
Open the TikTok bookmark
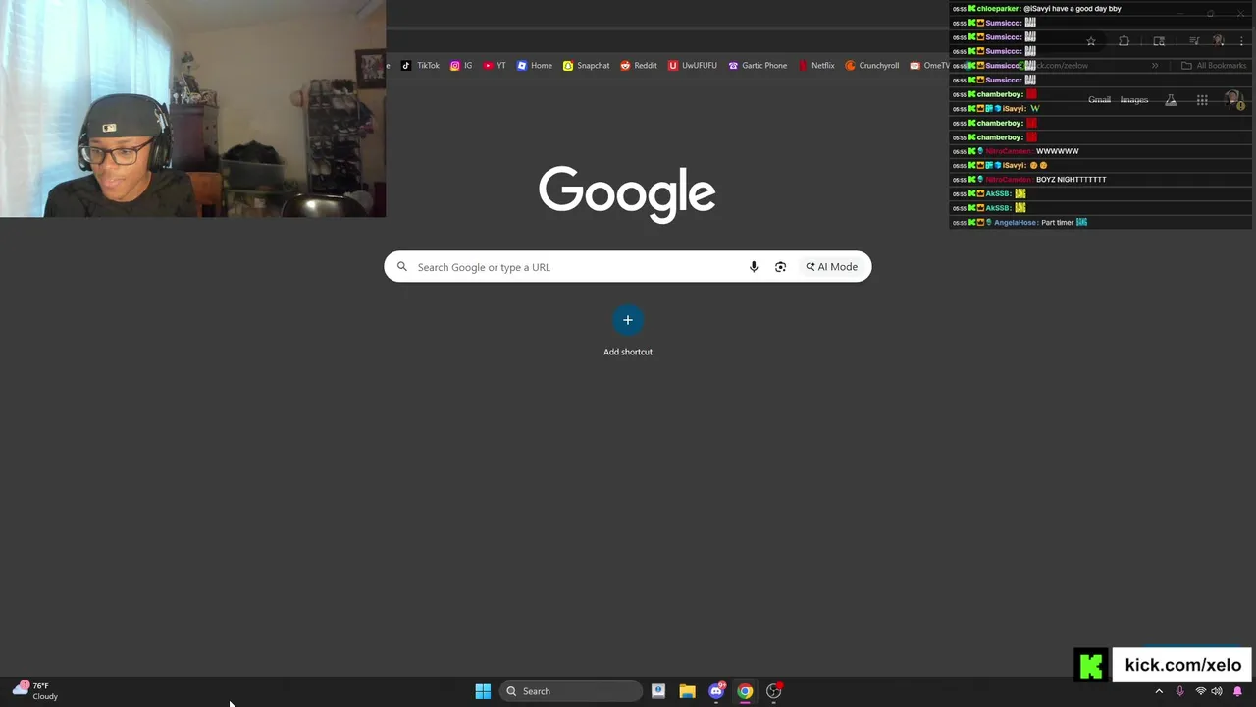coord(420,66)
